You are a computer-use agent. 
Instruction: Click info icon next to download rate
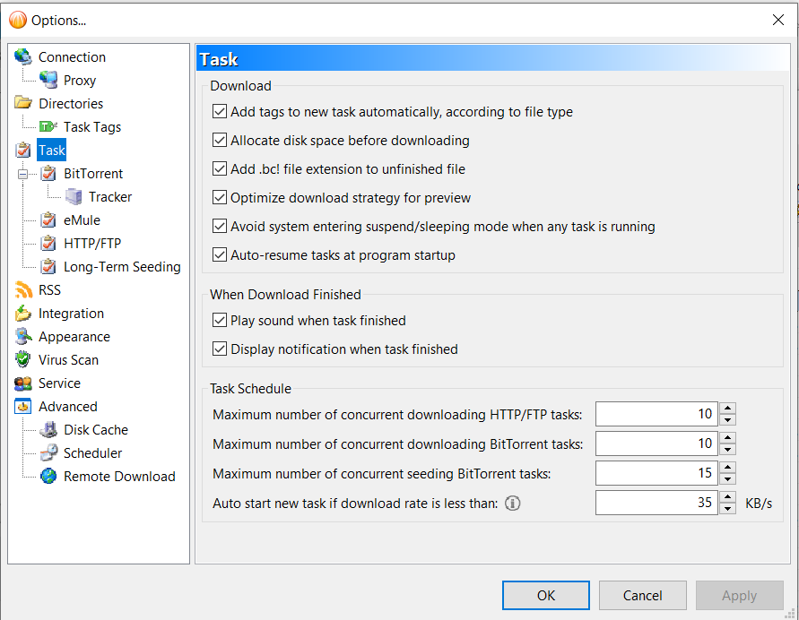513,504
